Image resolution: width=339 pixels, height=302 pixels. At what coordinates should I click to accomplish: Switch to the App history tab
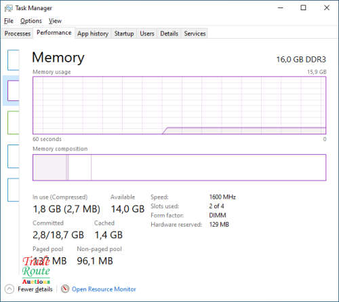[x=93, y=33]
